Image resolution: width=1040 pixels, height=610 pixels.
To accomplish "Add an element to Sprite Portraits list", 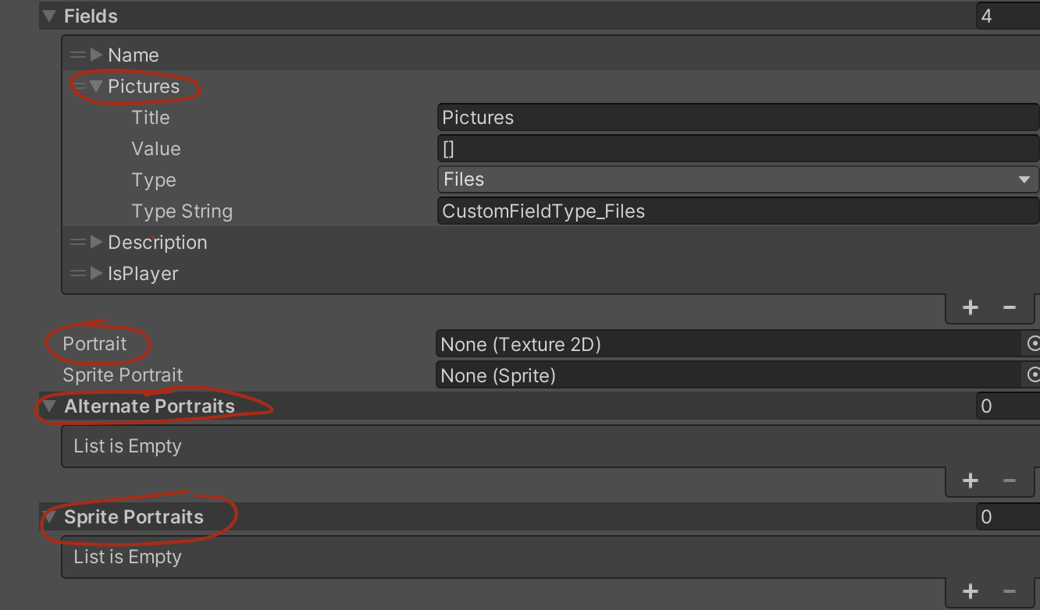I will (970, 591).
